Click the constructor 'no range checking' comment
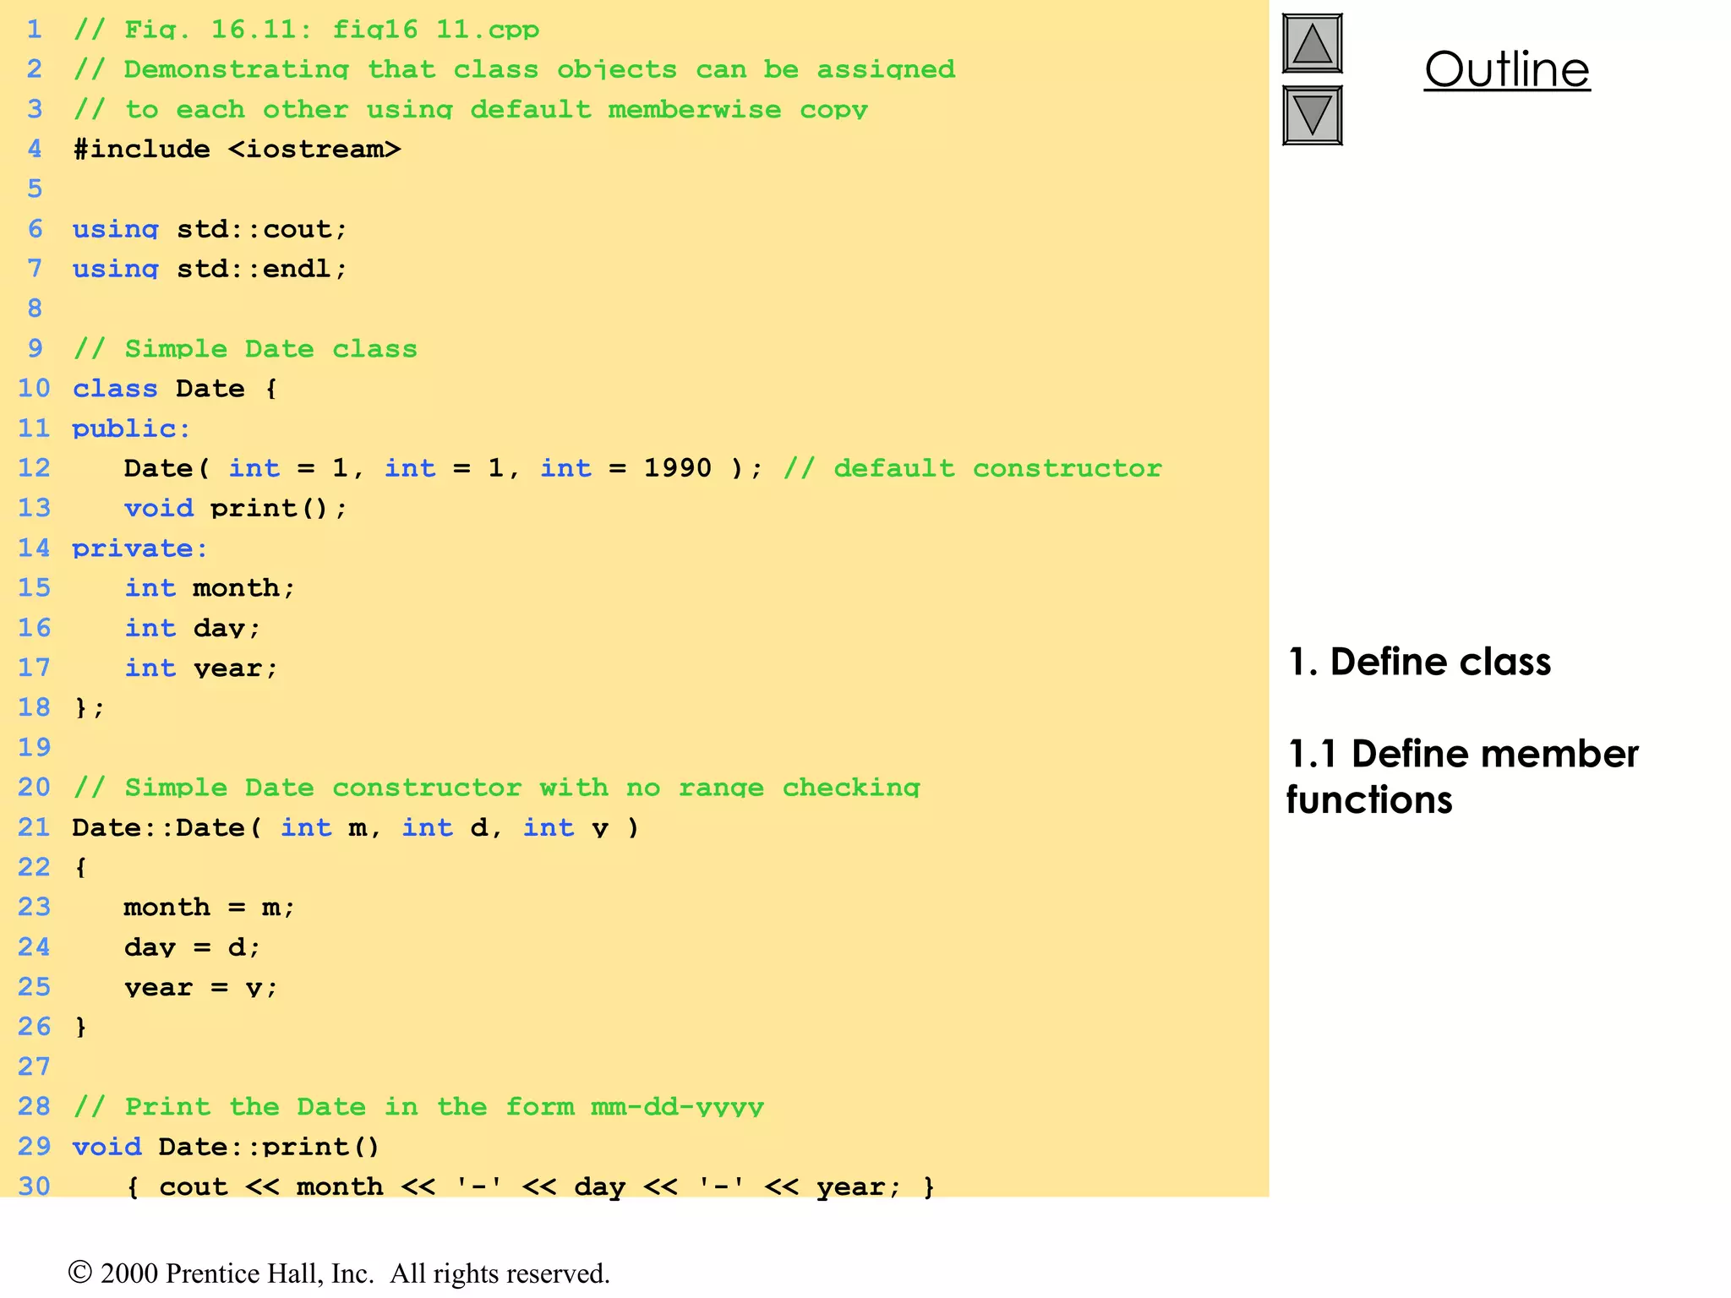The width and height of the screenshot is (1731, 1298). (x=497, y=788)
